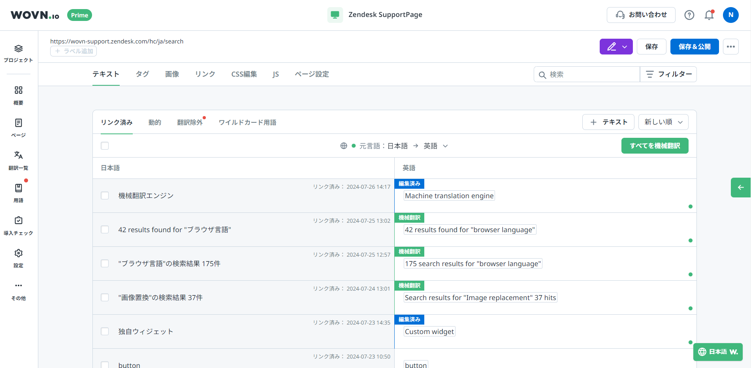Click すべてを機械翻訳 button
This screenshot has height=368, width=751.
(x=655, y=146)
